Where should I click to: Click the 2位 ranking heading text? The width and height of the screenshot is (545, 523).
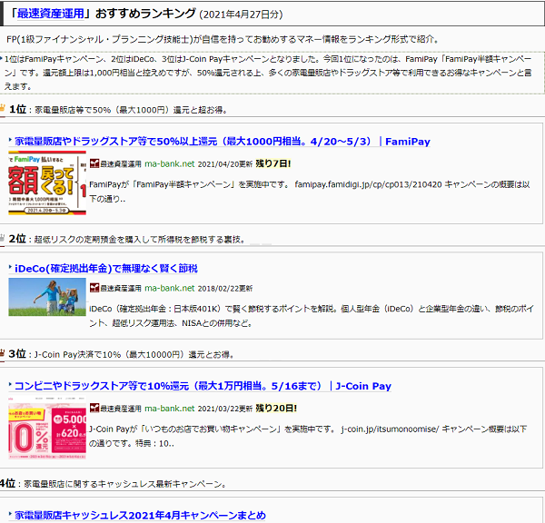click(17, 239)
